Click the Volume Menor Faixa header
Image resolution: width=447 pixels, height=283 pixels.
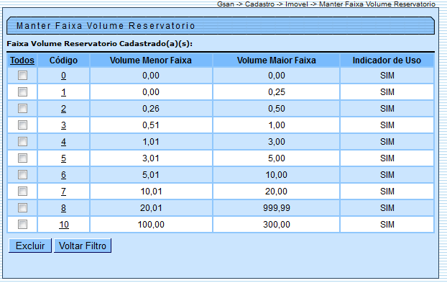(151, 60)
